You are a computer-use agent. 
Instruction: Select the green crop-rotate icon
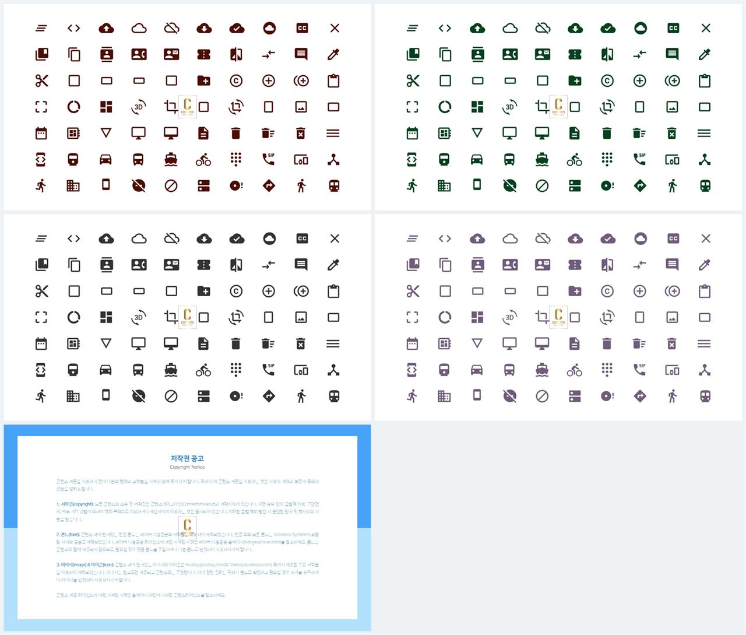tap(607, 107)
